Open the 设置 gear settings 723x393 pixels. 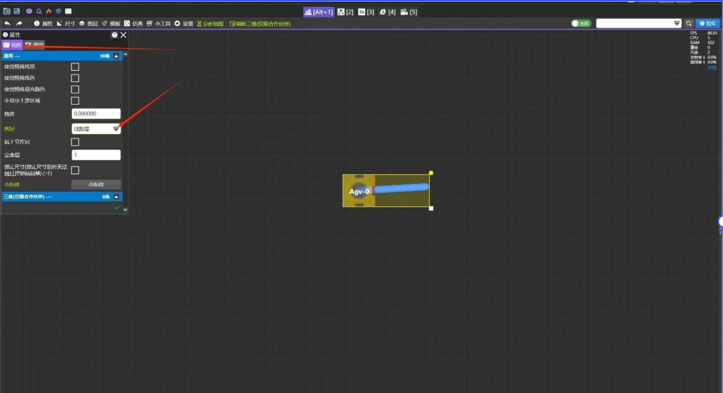184,24
